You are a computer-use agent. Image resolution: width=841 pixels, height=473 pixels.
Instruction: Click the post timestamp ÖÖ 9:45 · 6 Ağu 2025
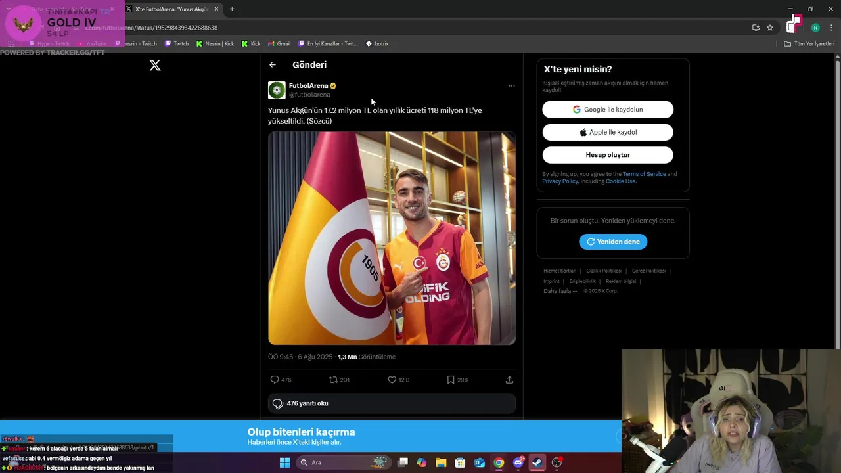point(300,357)
